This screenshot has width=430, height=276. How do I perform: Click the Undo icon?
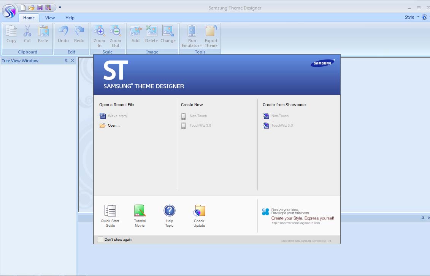63,34
